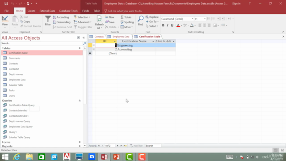Run Spelling check
This screenshot has height=161, width=286.
click(127, 22)
